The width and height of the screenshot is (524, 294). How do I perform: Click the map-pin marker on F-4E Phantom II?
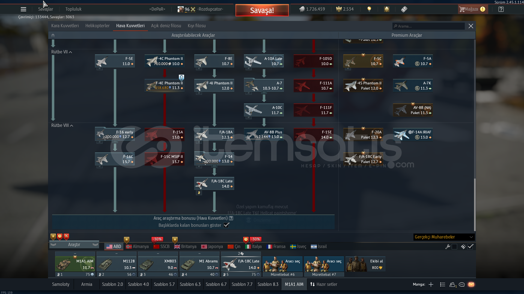[x=181, y=78]
